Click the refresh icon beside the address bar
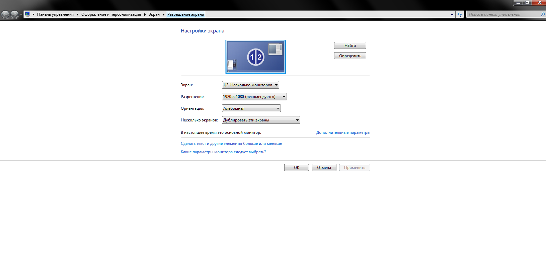This screenshot has width=546, height=278. pos(460,14)
